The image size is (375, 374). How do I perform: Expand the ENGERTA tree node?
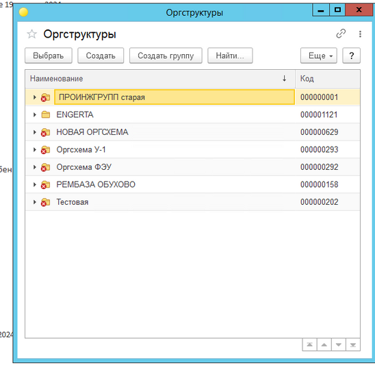[x=35, y=114]
